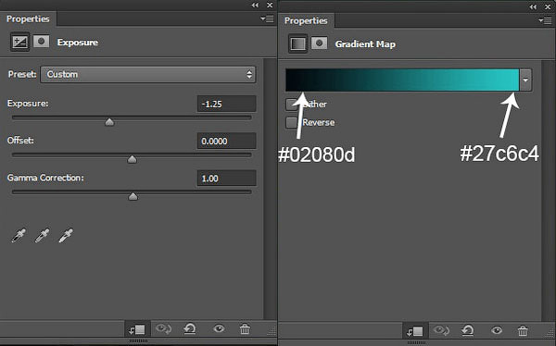Screen dimensions: 556x346
Task: Open Exposure panel flyout menu
Action: pos(267,19)
